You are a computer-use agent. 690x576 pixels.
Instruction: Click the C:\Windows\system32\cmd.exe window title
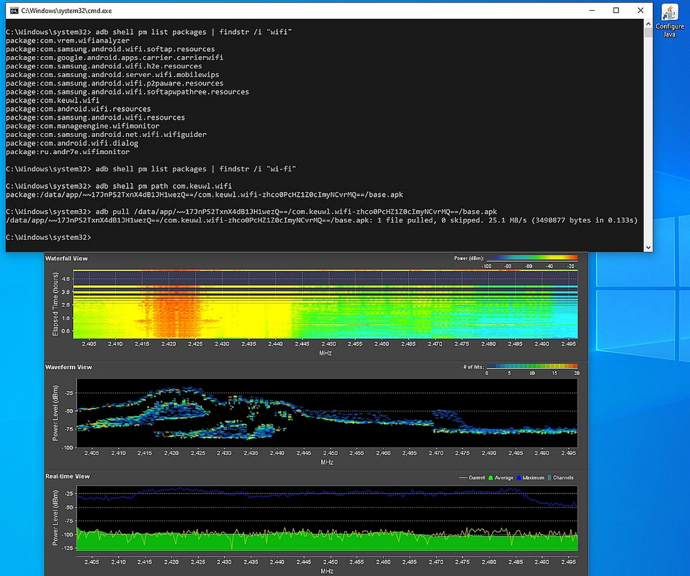[x=66, y=11]
